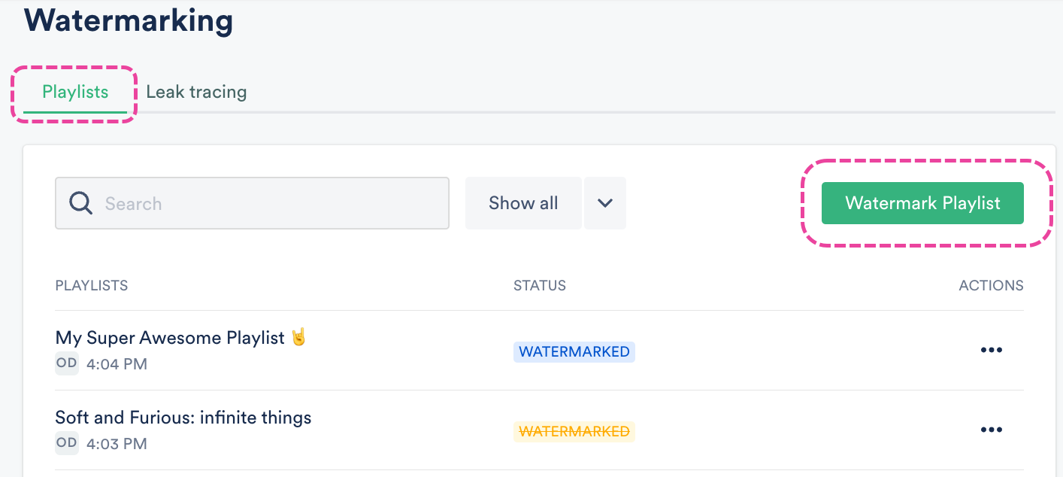Open the Show all filter

(x=523, y=203)
